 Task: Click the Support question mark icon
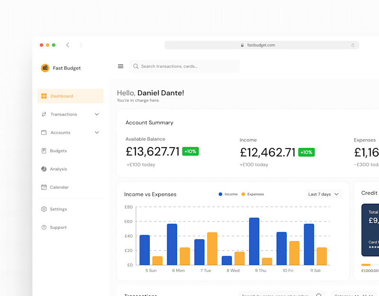(44, 227)
